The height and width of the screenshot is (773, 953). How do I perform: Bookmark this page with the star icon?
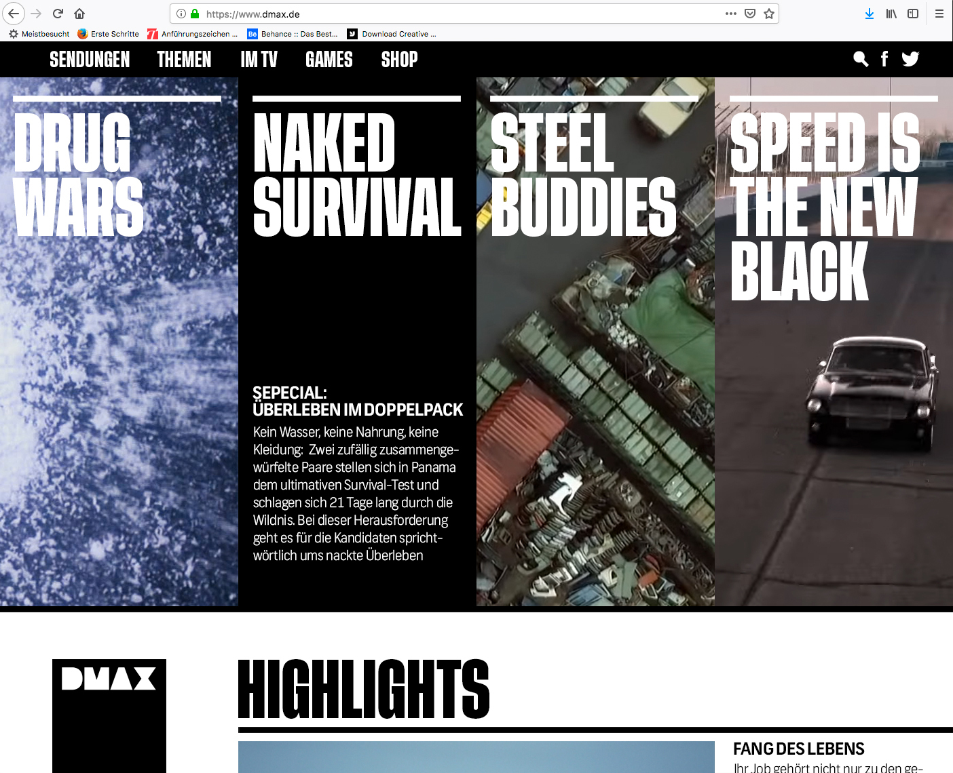coord(769,14)
